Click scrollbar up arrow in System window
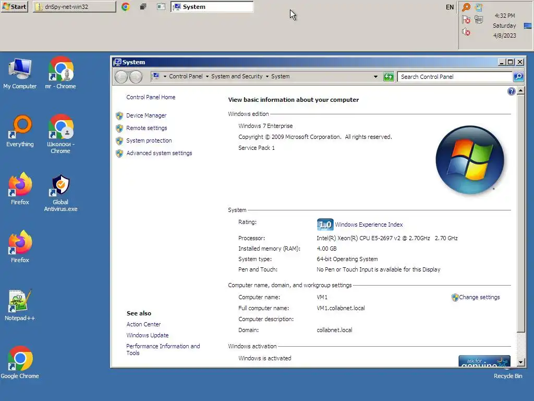The height and width of the screenshot is (401, 534). point(521,91)
